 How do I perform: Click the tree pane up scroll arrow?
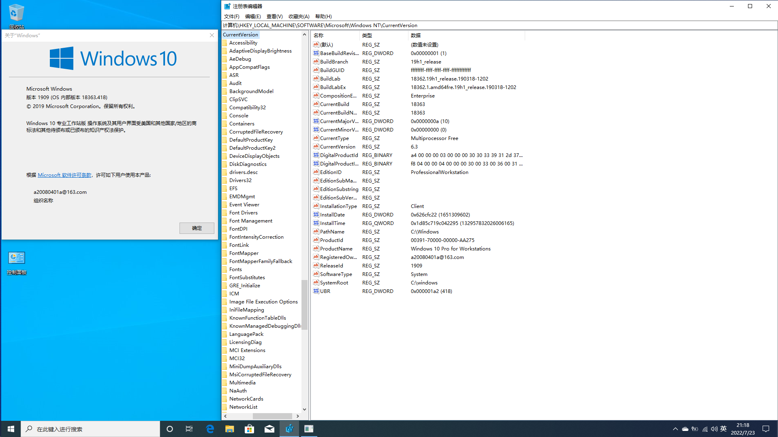pyautogui.click(x=304, y=34)
